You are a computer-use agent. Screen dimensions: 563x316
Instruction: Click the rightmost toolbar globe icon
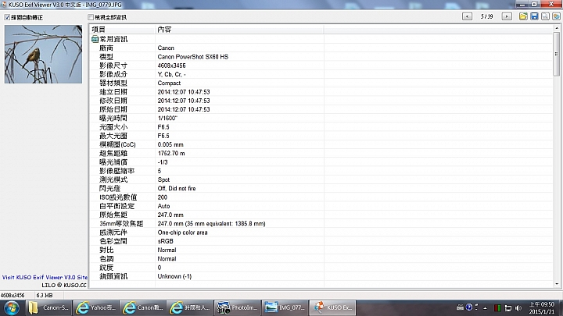pyautogui.click(x=556, y=16)
